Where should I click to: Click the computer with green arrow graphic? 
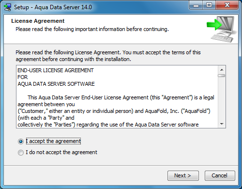(222, 29)
